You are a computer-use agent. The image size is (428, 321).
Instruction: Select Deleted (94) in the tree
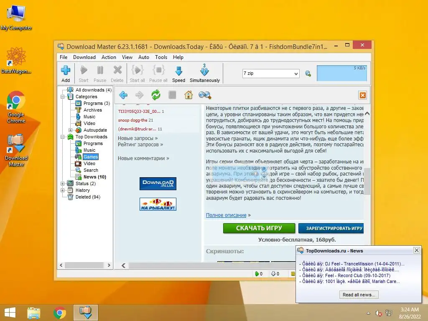(88, 197)
